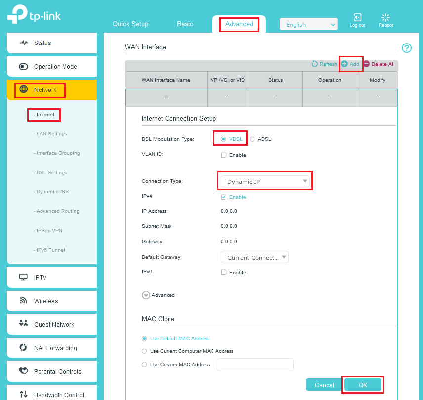Click the Bandwidth Control arrows icon
423x400 pixels.
[23, 395]
